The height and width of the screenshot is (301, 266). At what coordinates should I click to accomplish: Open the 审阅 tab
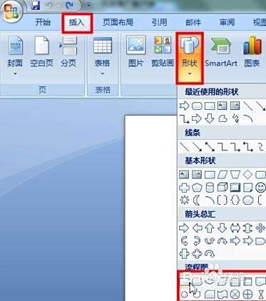pos(227,23)
